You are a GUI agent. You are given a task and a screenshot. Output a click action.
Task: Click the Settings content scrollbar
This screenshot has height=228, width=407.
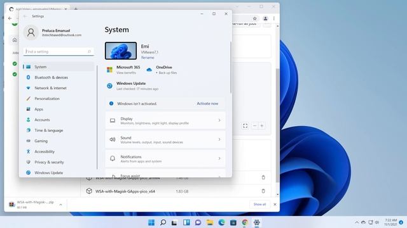click(230, 67)
